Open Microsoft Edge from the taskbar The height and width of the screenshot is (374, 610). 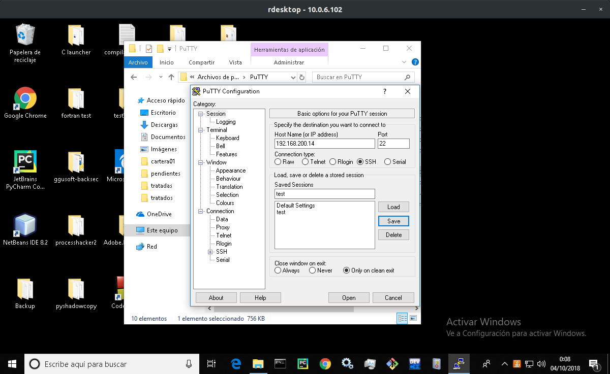pos(235,364)
